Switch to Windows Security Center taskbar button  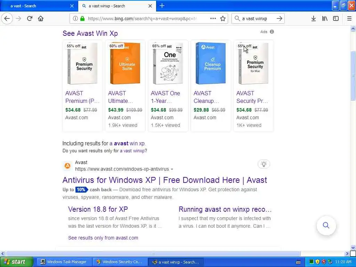tap(120, 262)
